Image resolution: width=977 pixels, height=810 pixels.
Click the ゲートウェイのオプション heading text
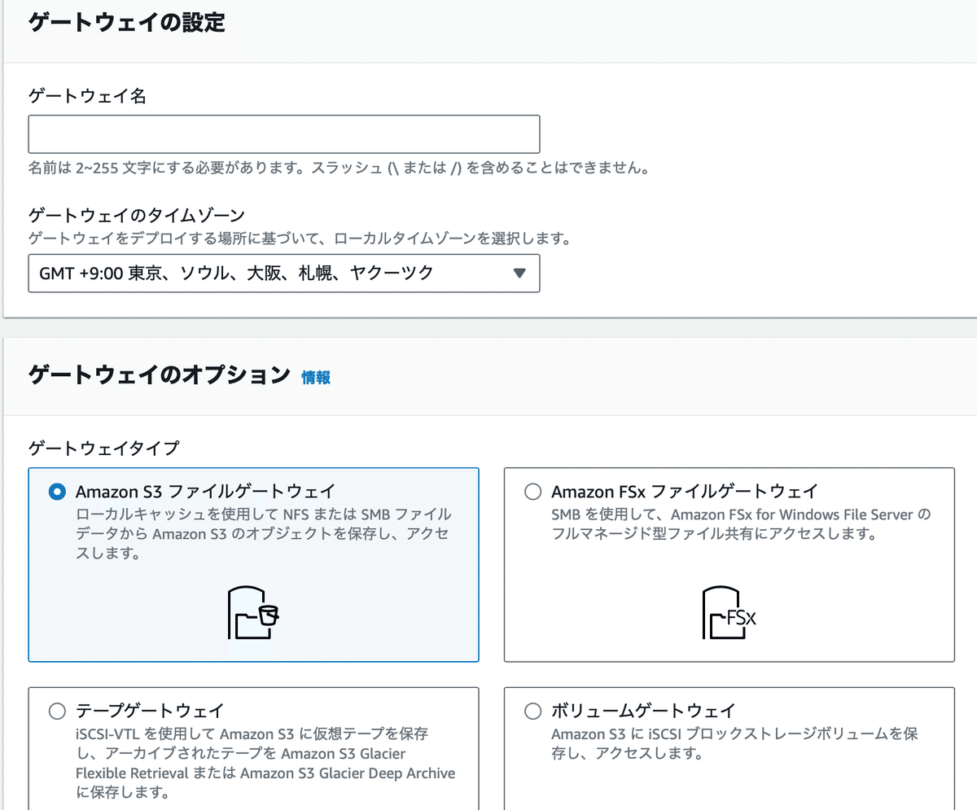[160, 375]
